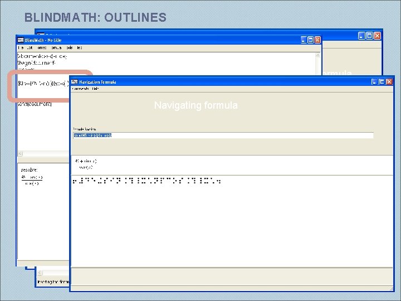The image size is (401, 301).
Task: Open File menu in BlindMath window
Action: (21, 47)
